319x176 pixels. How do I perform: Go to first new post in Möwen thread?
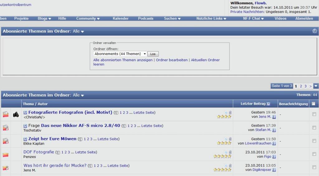[25, 139]
